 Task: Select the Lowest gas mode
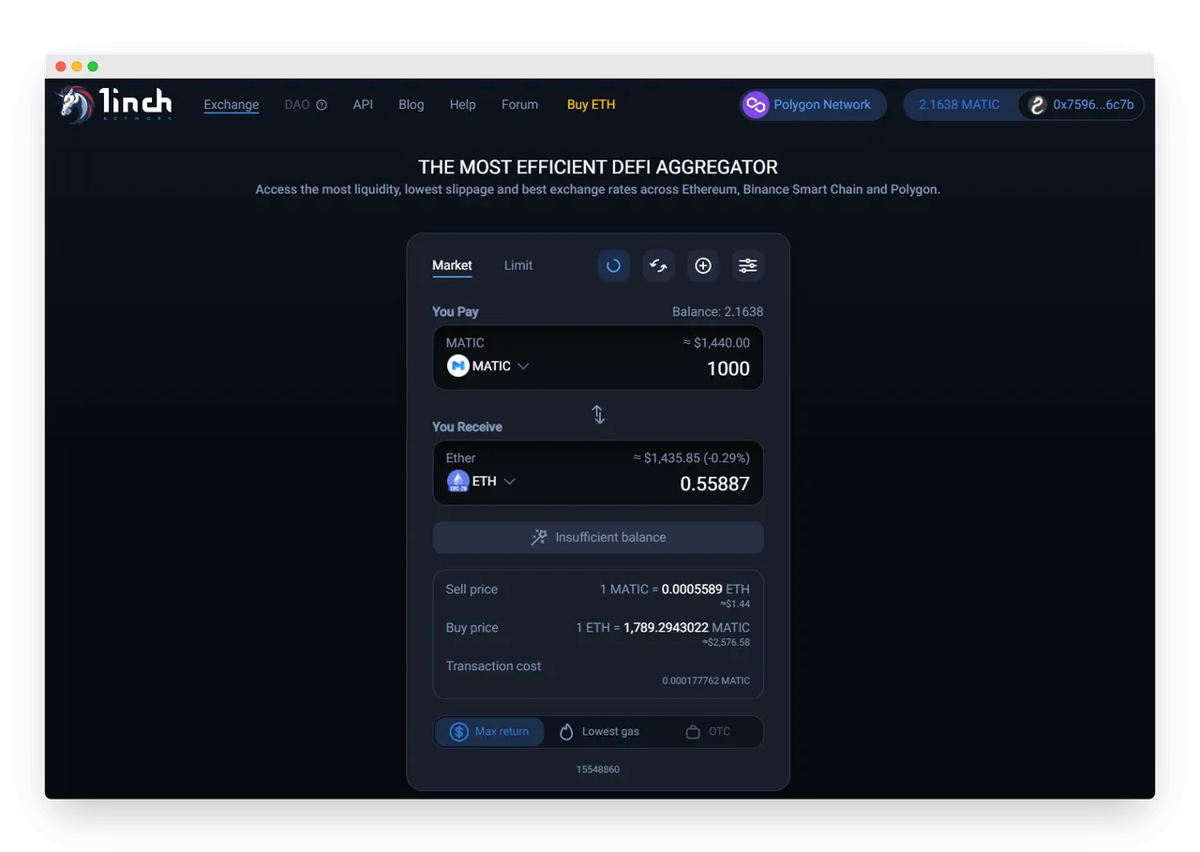599,731
